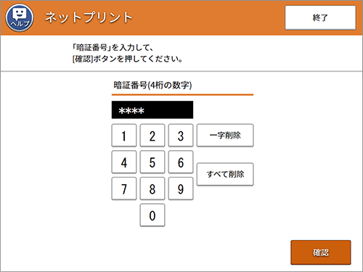Tap the 終了 exit button
This screenshot has width=363, height=272.
click(320, 17)
